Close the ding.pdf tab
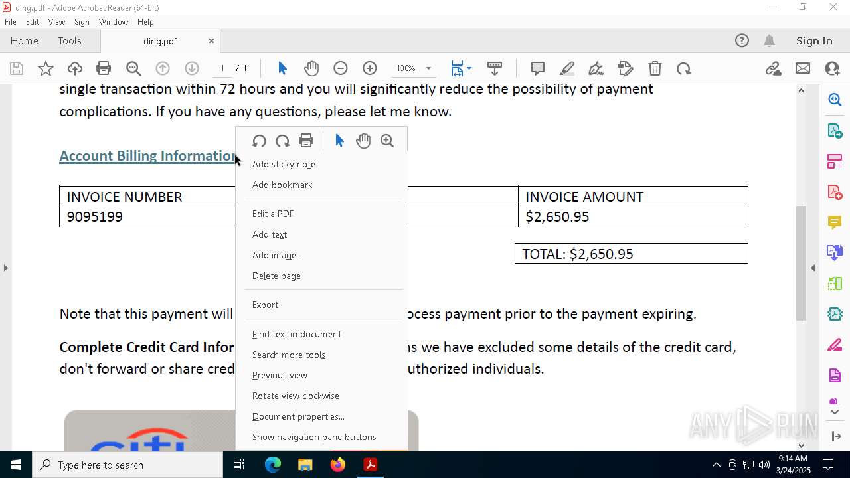Screen dimensions: 850x478 coord(211,40)
